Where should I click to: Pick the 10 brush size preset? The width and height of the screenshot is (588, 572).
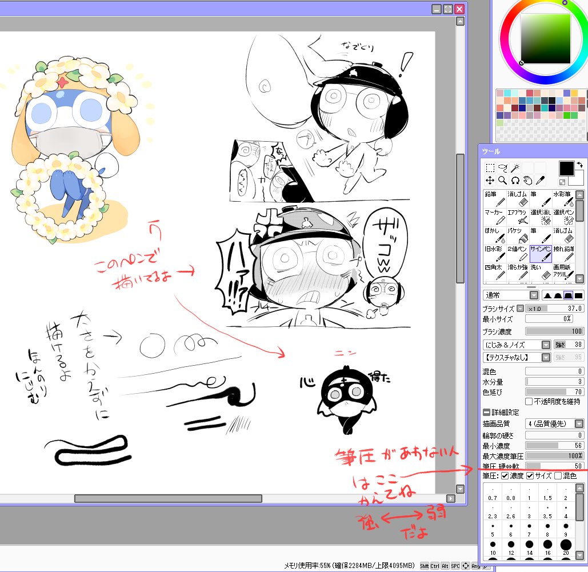tap(493, 549)
